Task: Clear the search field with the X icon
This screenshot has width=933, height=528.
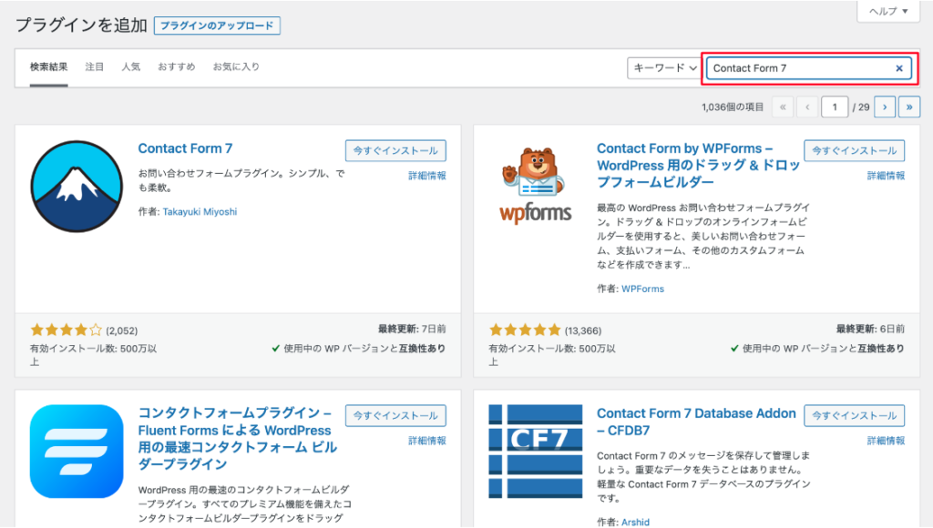Action: click(899, 68)
